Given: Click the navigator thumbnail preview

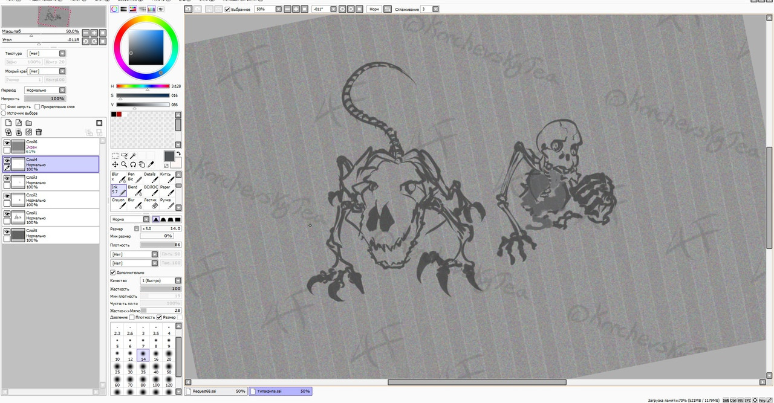Looking at the screenshot, I should (x=54, y=16).
